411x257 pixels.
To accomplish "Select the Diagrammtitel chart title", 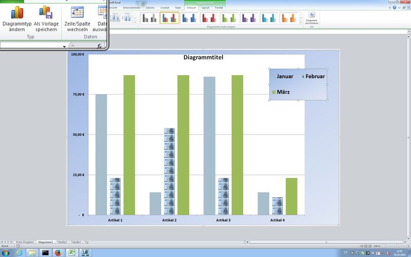I will coord(203,57).
